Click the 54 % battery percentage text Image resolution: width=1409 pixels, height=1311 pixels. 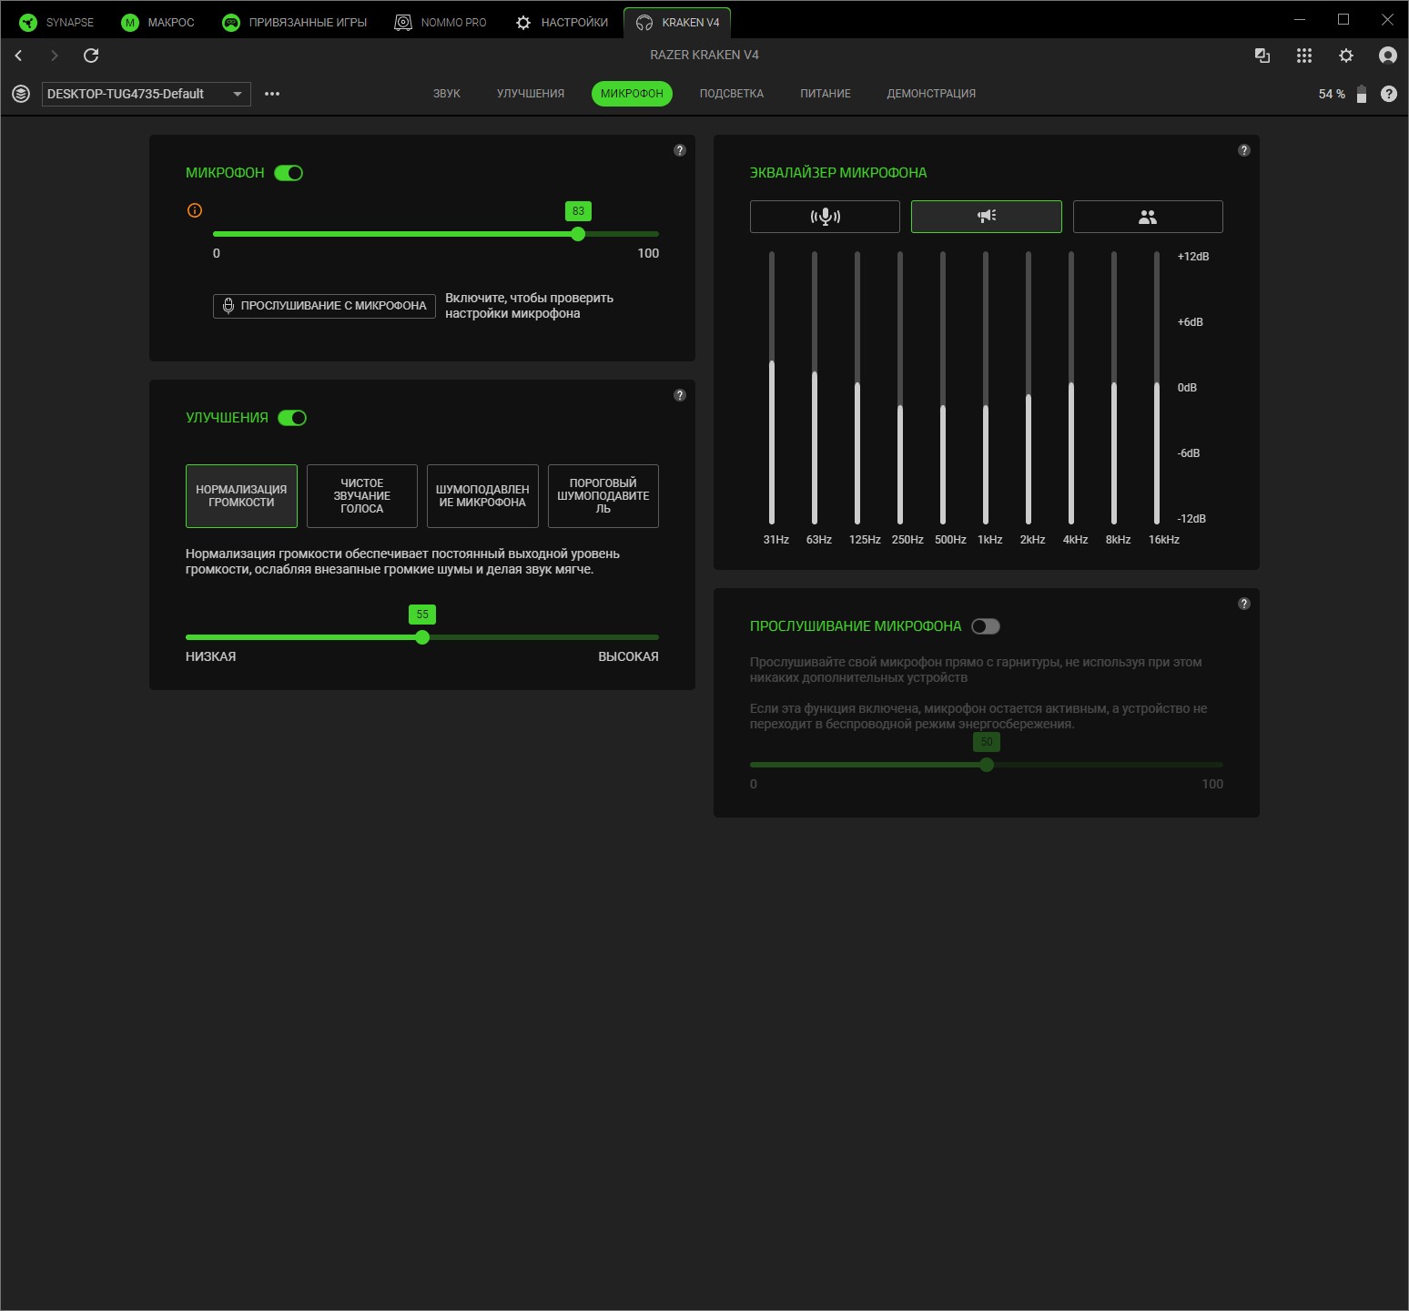click(1332, 94)
